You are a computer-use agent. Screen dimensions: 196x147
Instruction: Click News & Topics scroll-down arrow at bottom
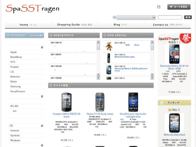(x=98, y=78)
